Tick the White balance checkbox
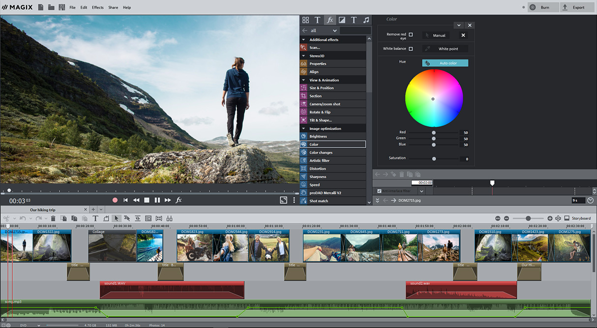The height and width of the screenshot is (328, 597). [411, 49]
